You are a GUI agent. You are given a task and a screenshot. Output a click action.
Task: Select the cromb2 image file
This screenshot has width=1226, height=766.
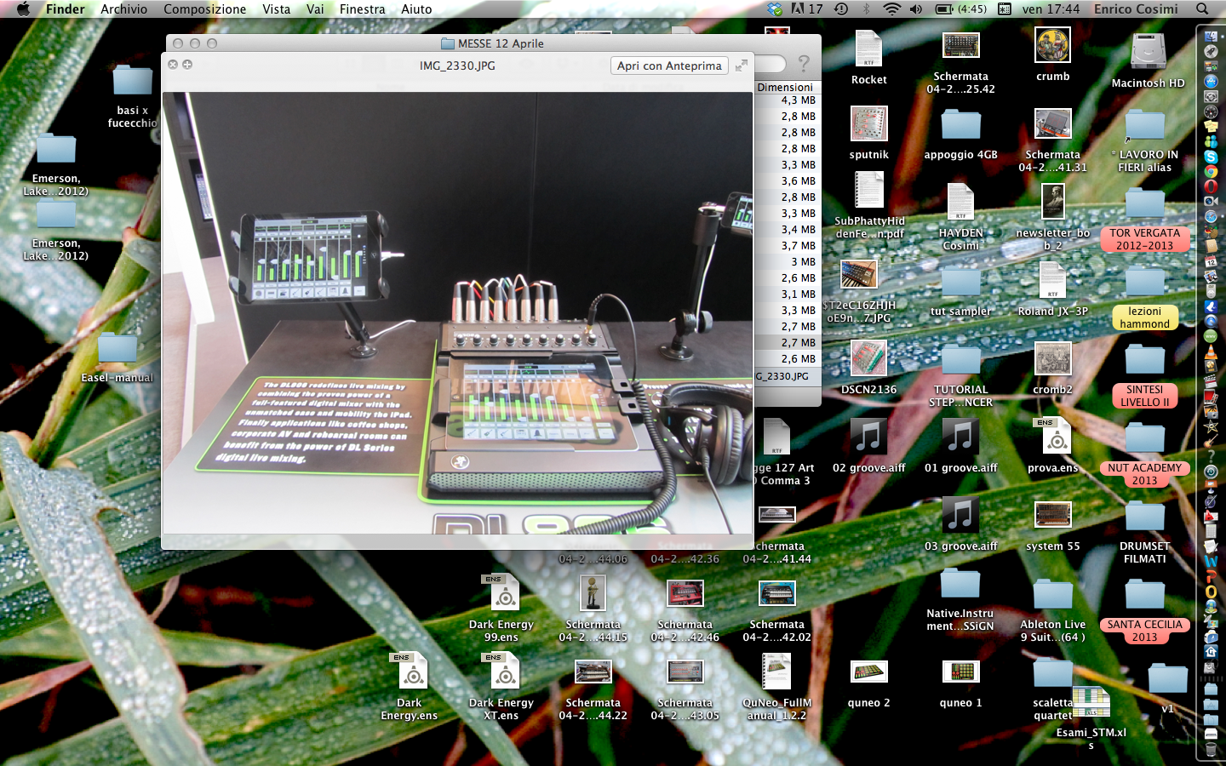click(1052, 358)
